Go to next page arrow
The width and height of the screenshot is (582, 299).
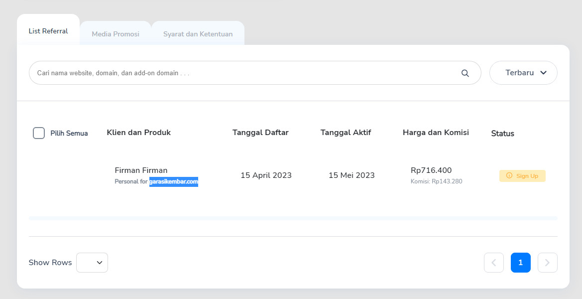pos(547,263)
